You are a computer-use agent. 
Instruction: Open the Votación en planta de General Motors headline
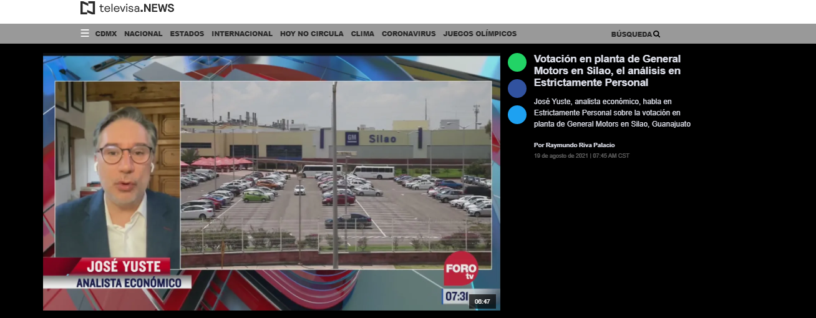607,70
